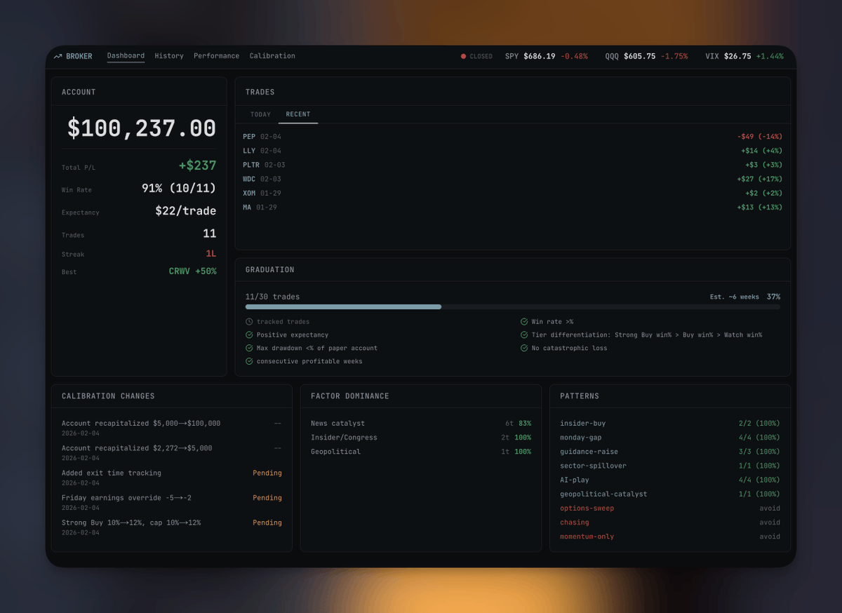Click the check icon for No catastrophic loss

pos(524,348)
